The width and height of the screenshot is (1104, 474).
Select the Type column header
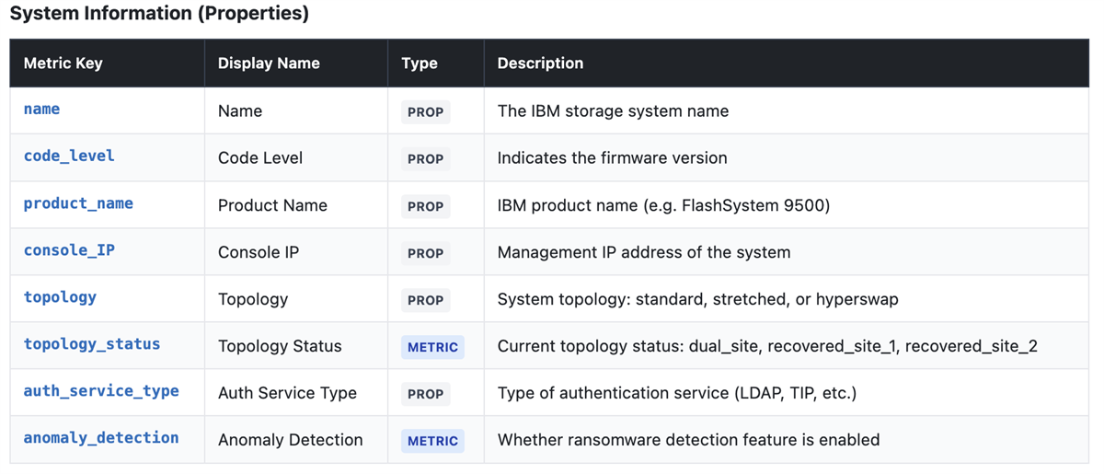point(420,64)
